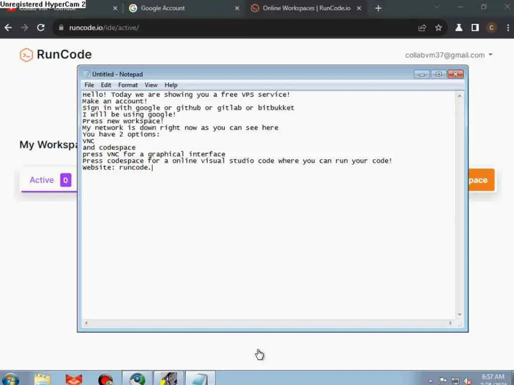Click the browser address bar URL
The width and height of the screenshot is (514, 385).
coord(104,28)
